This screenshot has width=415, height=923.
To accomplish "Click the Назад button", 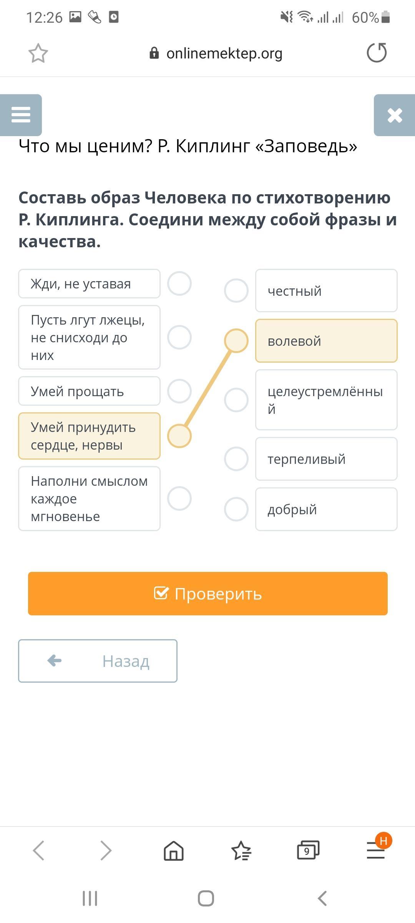I will 98,661.
